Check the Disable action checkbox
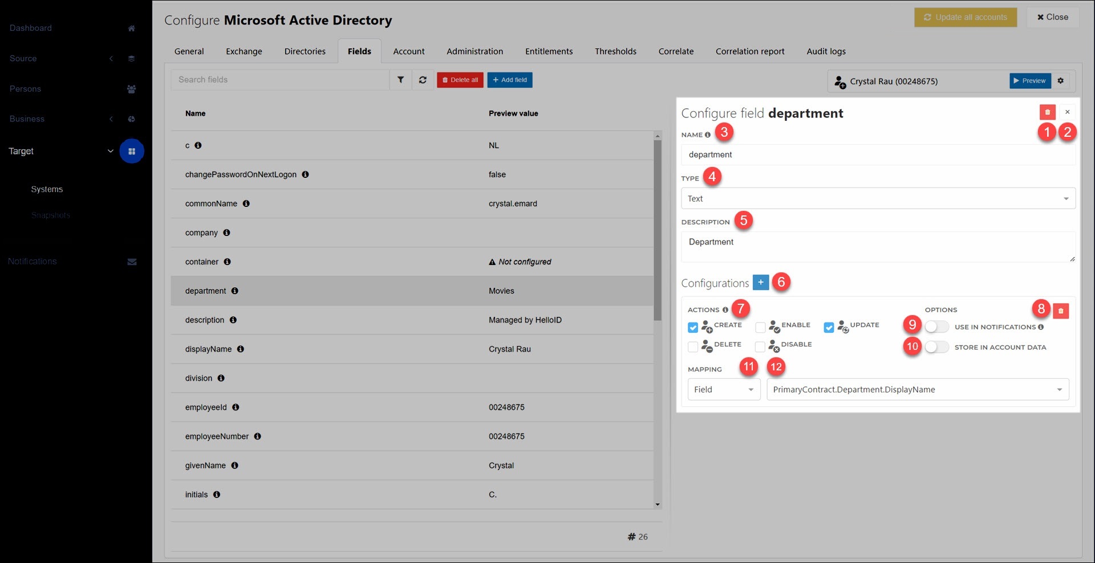The width and height of the screenshot is (1095, 563). click(x=760, y=347)
